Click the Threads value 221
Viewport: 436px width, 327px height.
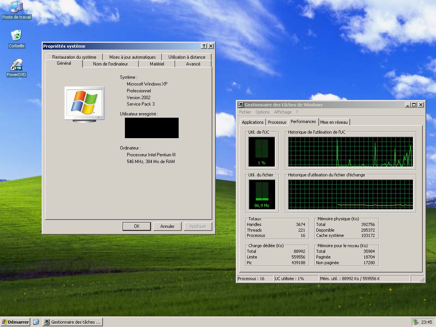[302, 230]
